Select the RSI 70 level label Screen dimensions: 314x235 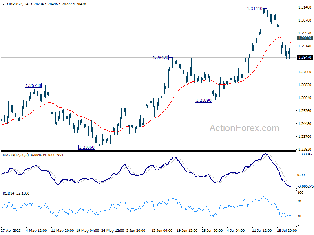click(x=299, y=201)
